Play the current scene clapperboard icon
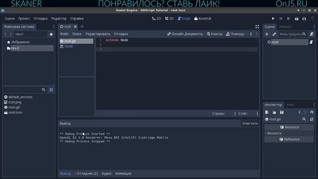Image resolution: width=318 pixels, height=179 pixels. tap(297, 18)
